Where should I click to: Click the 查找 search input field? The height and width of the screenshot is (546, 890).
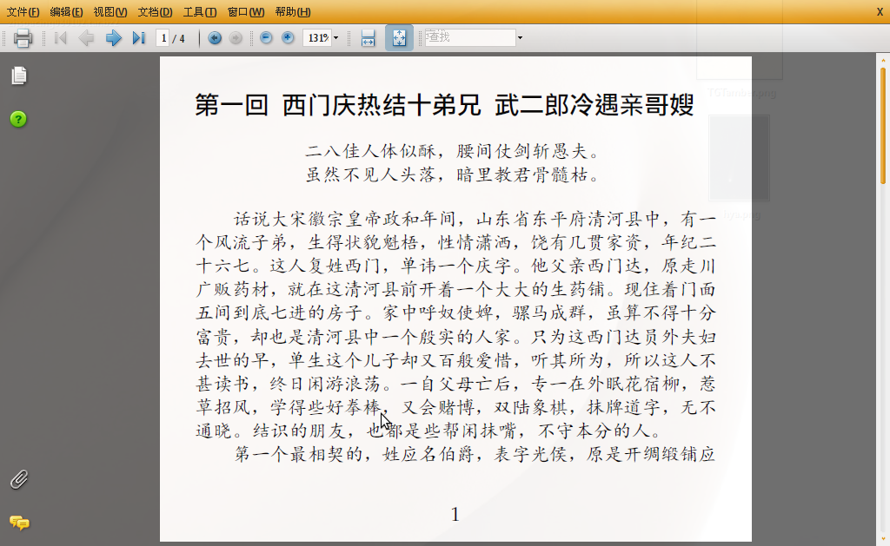click(x=470, y=37)
